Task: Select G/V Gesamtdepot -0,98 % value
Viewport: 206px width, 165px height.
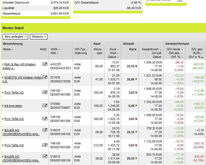Action: point(136,2)
